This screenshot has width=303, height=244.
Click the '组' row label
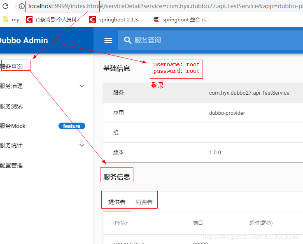(116, 133)
